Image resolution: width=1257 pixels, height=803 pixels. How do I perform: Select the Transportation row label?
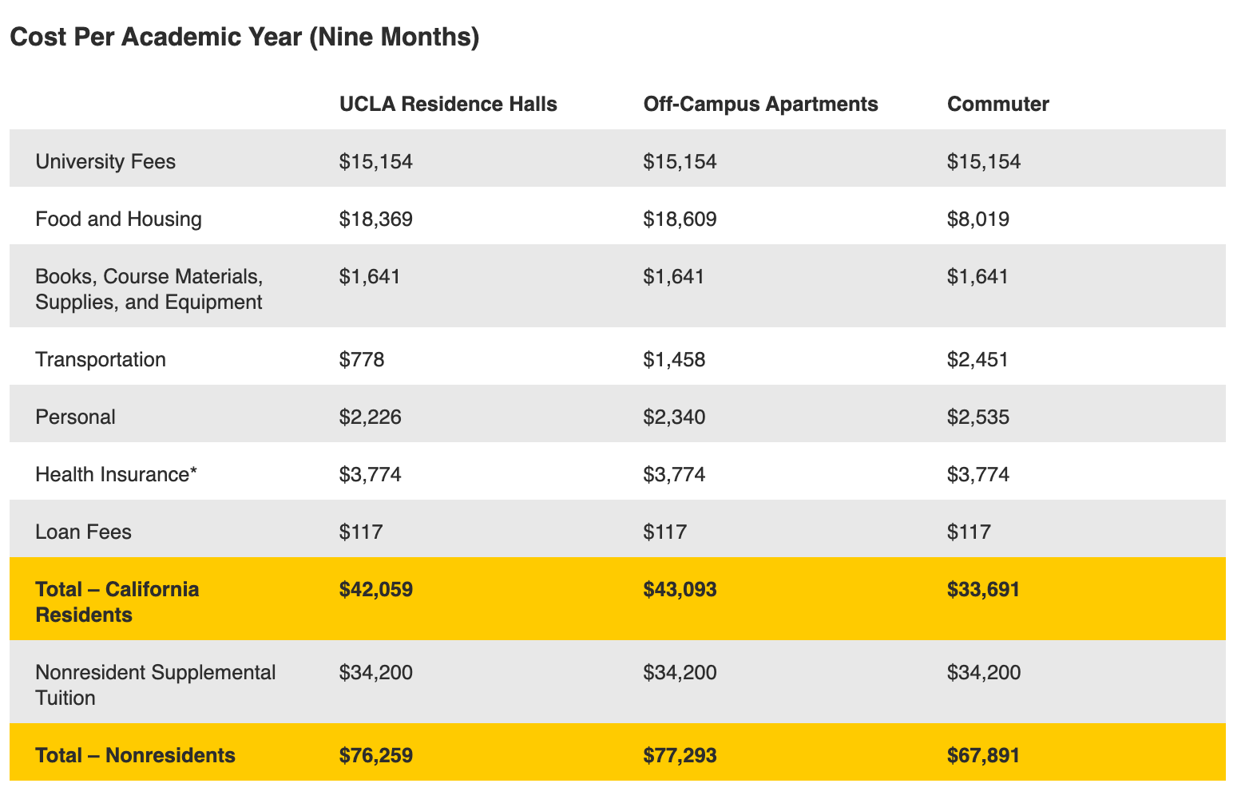tap(101, 359)
